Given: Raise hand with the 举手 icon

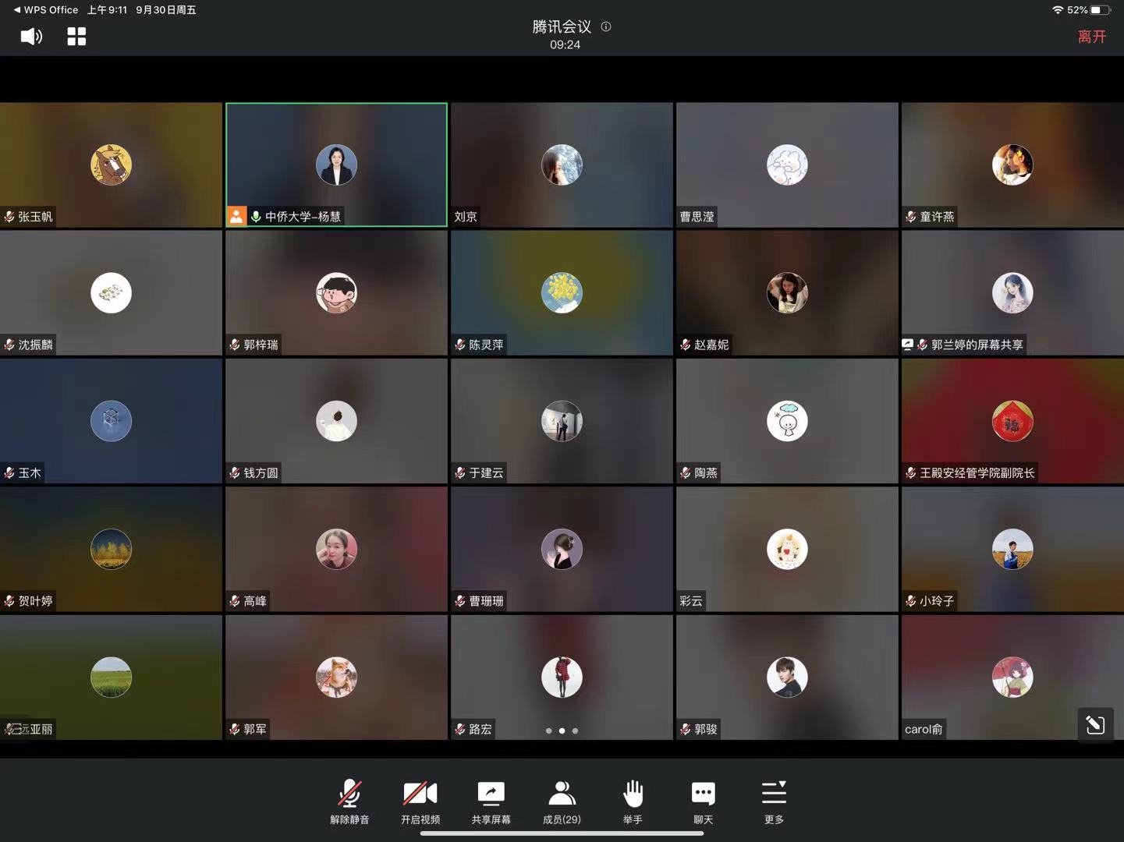Looking at the screenshot, I should (x=633, y=802).
